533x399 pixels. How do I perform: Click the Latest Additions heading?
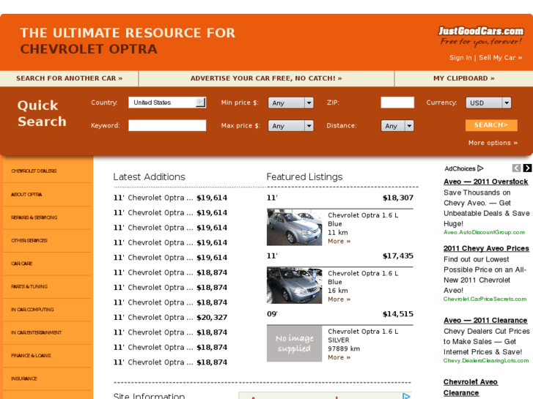(150, 177)
